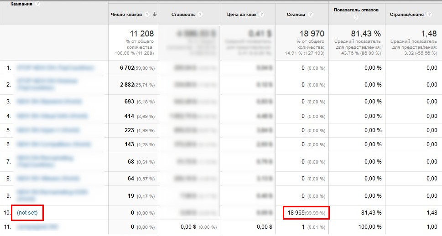Select sessions cell 0 (0,00 %) in row 1

[313, 68]
